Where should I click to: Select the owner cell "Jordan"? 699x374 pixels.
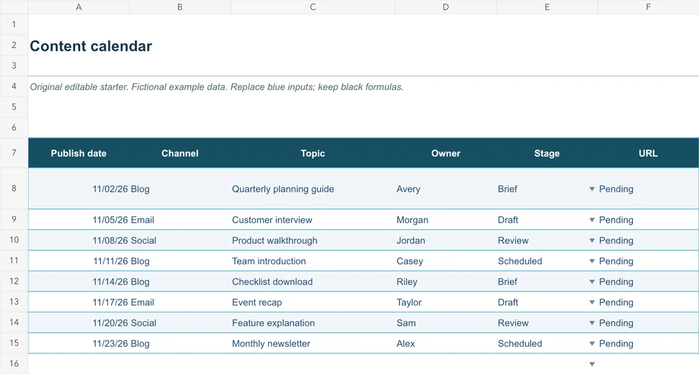(446, 241)
